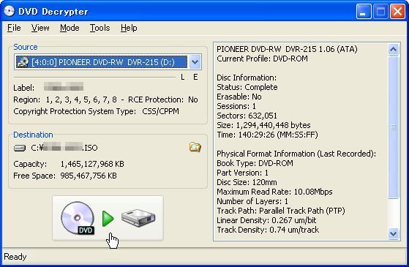Open the Help menu
This screenshot has height=267, width=409.
coord(129,28)
